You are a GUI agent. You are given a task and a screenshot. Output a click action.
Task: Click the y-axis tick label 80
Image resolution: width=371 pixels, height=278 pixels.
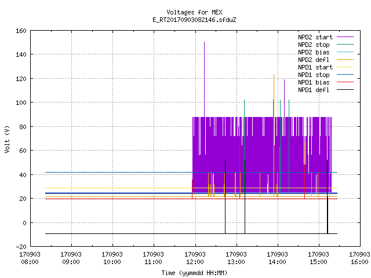23,127
